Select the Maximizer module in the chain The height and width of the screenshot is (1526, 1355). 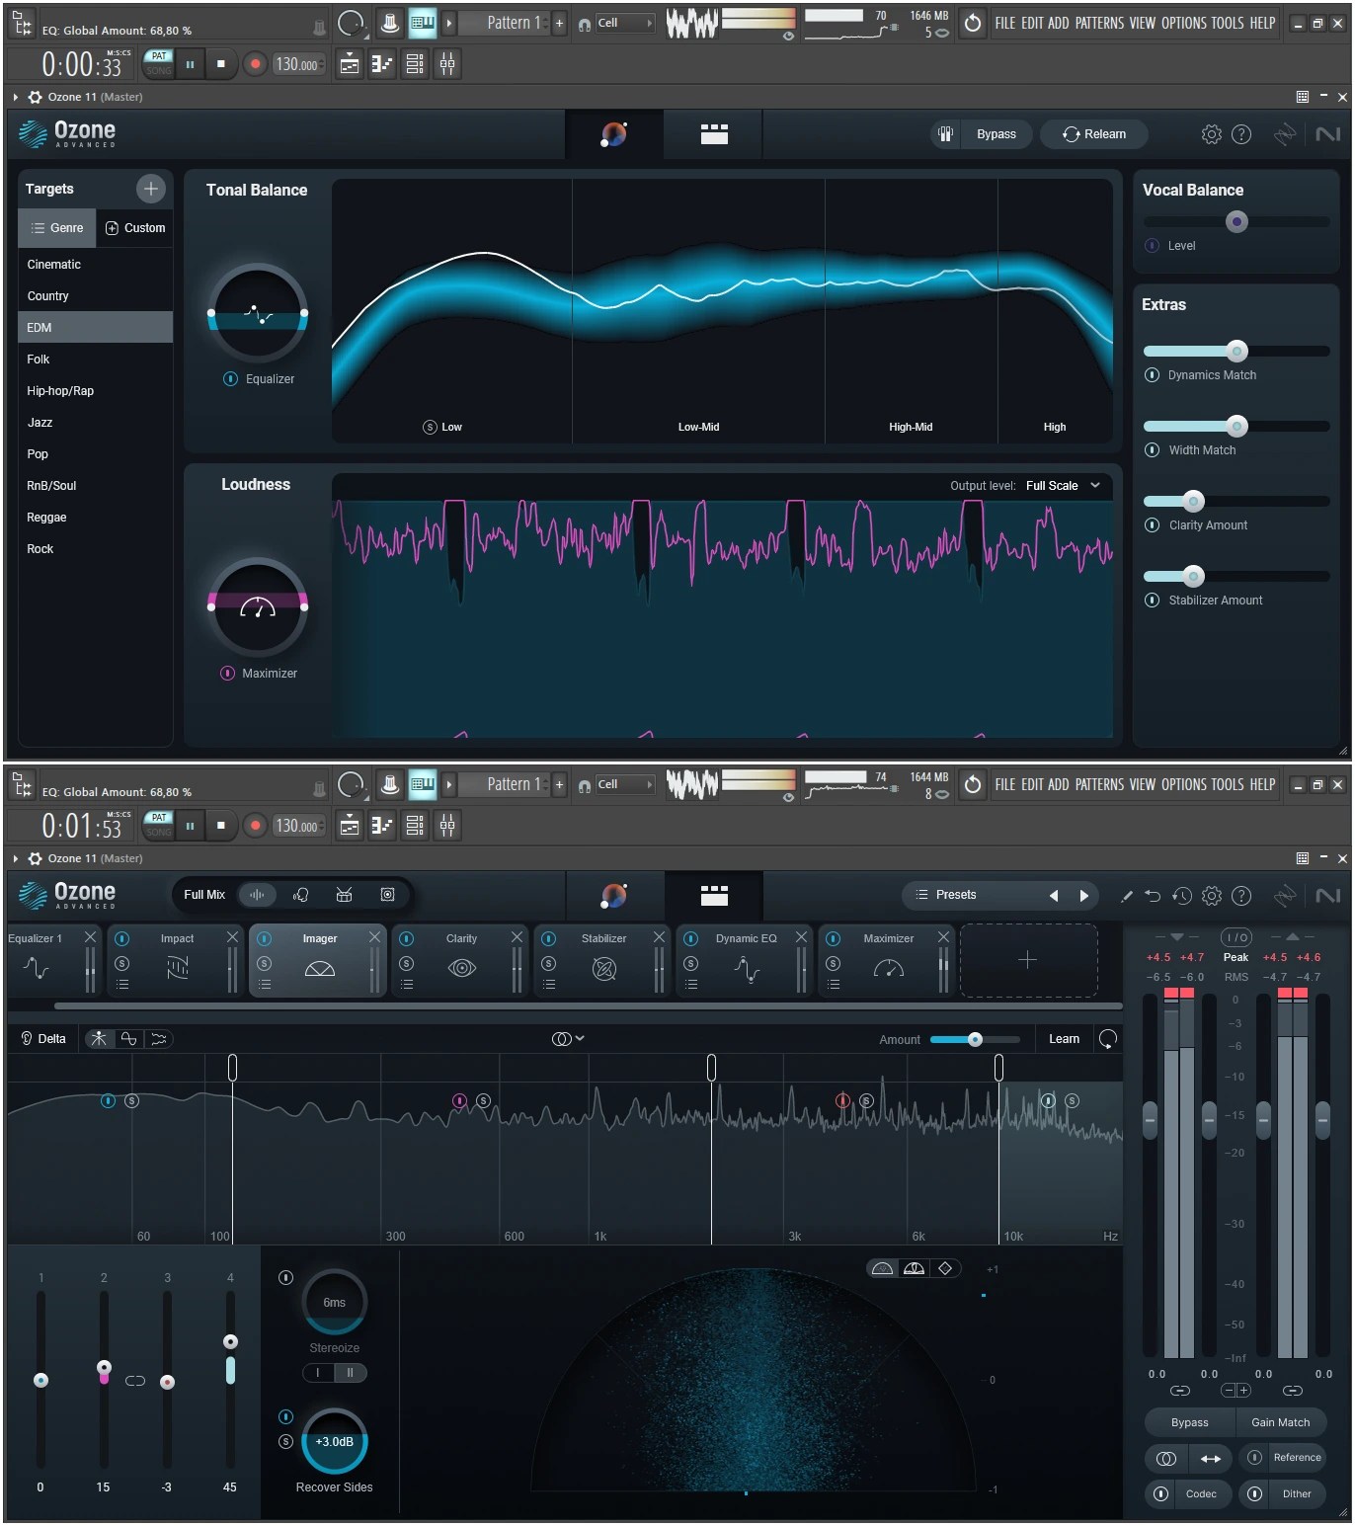[x=888, y=960]
